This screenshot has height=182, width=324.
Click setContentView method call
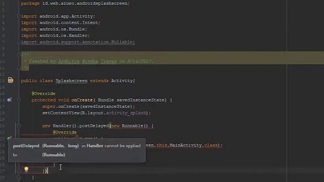[61, 113]
